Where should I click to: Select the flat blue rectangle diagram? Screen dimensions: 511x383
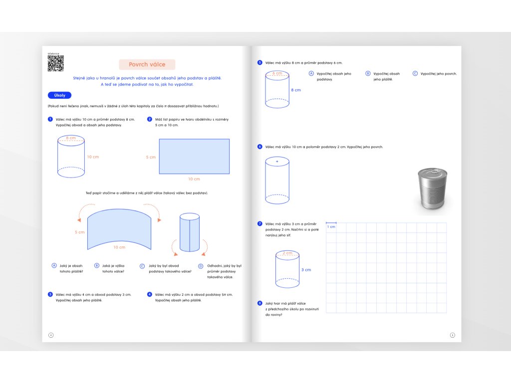(194, 157)
